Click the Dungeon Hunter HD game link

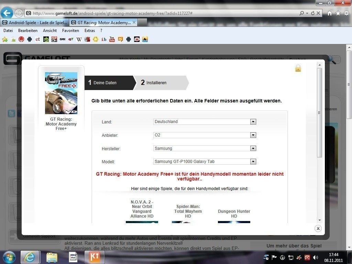tap(234, 214)
